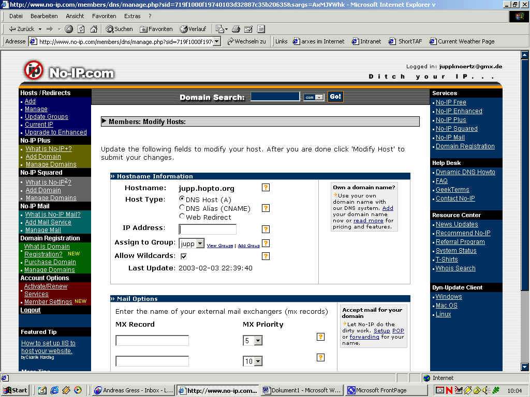Click the vertical scrollbar down arrow
The image size is (530, 397).
(525, 367)
